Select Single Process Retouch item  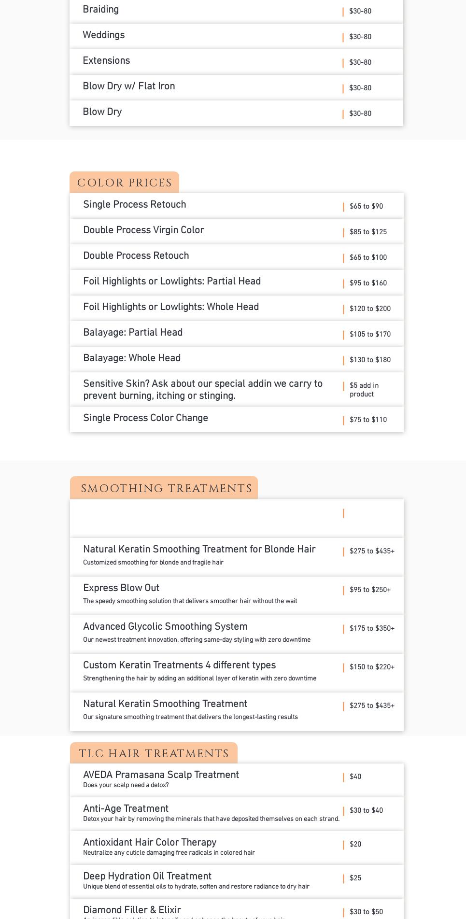tap(135, 205)
